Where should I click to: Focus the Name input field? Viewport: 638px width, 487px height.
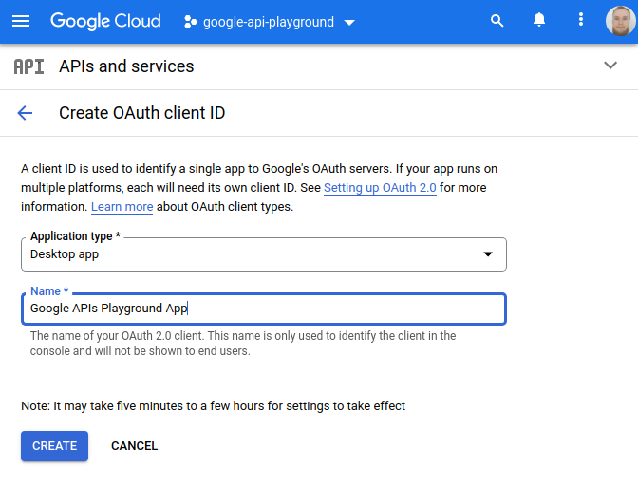263,309
